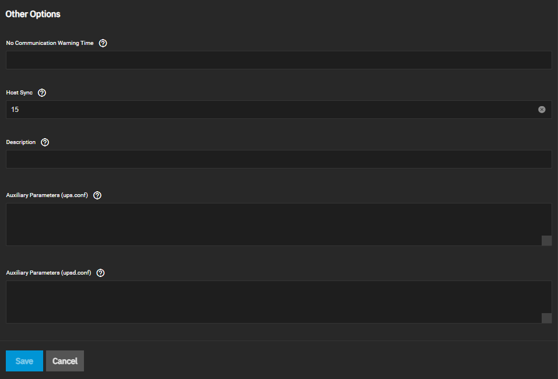Save the UPS options
The image size is (558, 379).
tap(24, 361)
